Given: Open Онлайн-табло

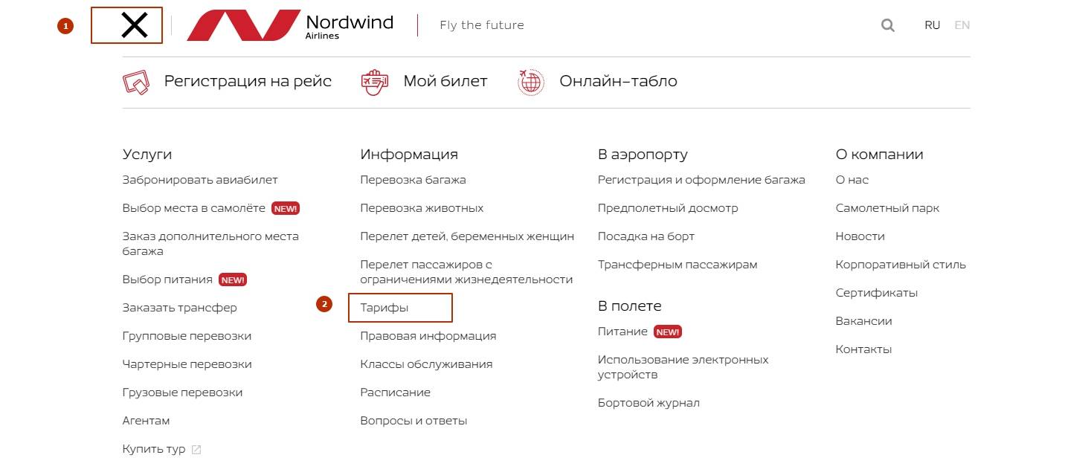Looking at the screenshot, I should (x=618, y=81).
